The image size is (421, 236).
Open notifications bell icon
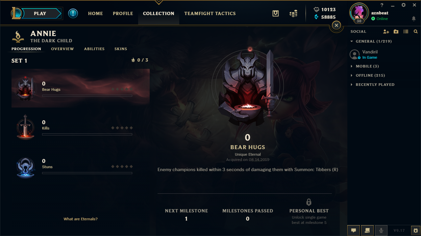click(414, 19)
